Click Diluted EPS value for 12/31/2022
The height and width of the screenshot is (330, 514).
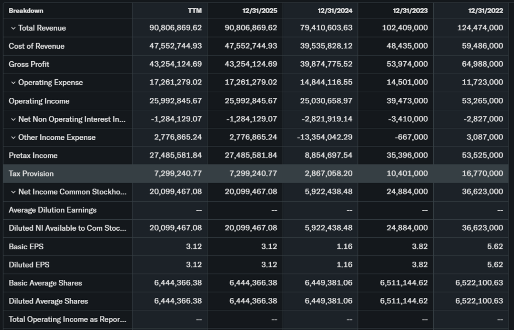point(493,265)
